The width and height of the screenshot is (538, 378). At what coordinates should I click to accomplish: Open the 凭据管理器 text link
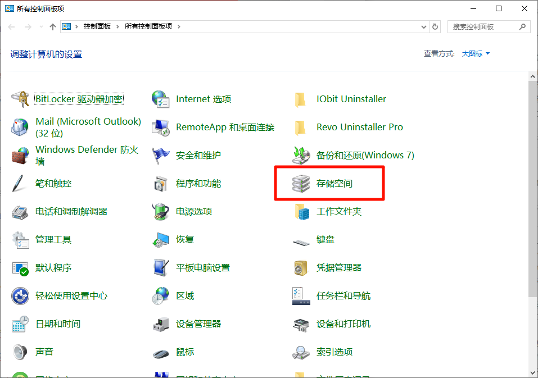(338, 268)
